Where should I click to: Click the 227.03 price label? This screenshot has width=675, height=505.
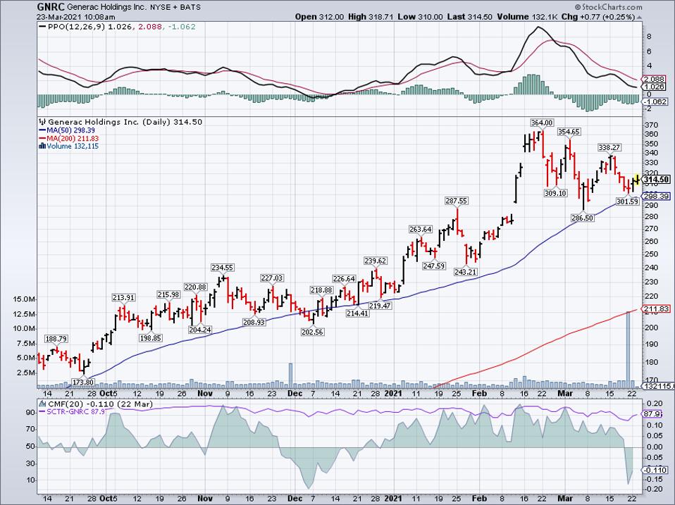(x=272, y=278)
